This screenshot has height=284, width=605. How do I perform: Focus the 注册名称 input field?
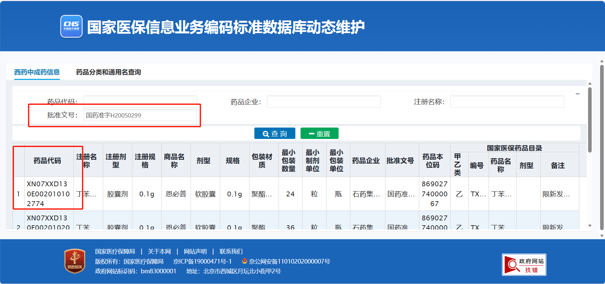(507, 102)
